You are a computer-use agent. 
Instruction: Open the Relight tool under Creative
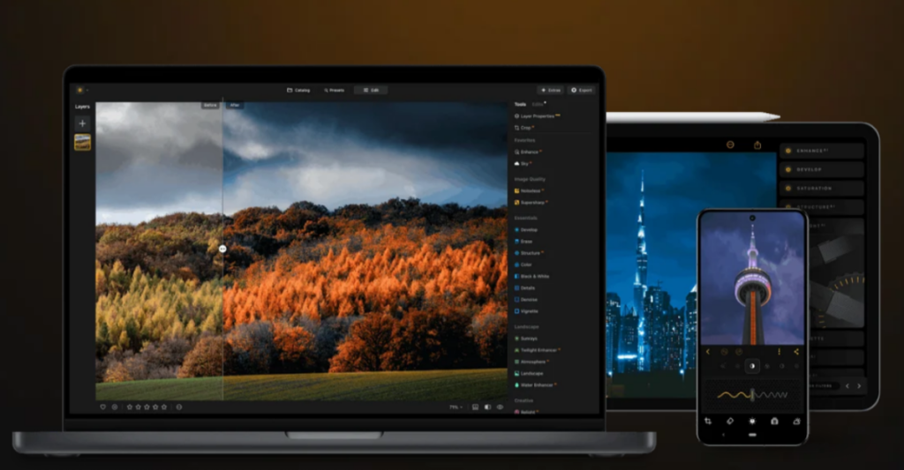(x=525, y=412)
